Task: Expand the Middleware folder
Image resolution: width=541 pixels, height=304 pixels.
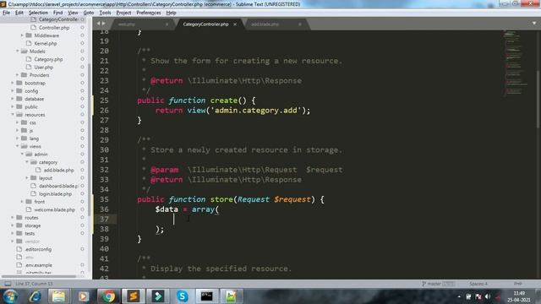Action: pos(22,35)
